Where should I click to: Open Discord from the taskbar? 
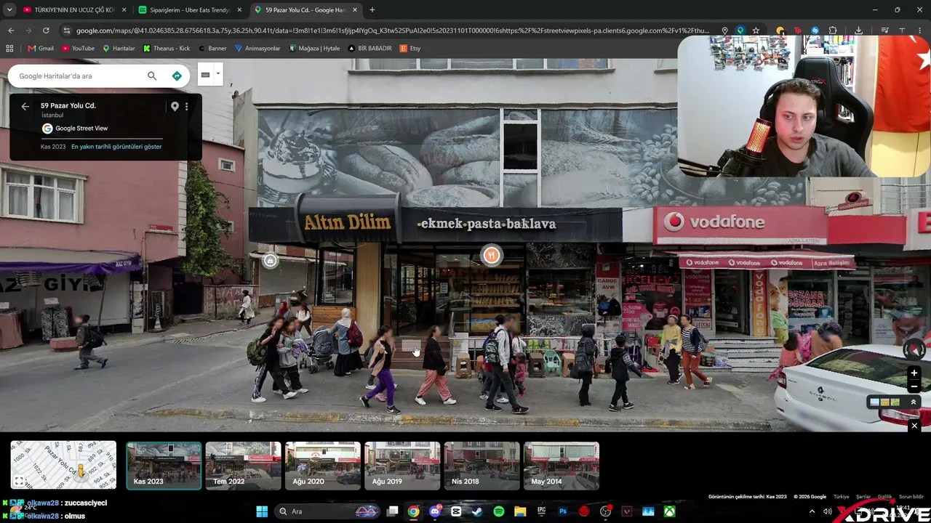tap(435, 511)
